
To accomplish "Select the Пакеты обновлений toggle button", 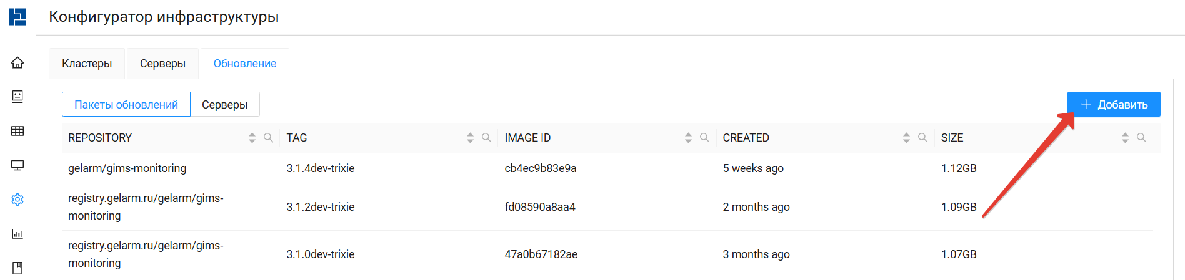I will click(126, 104).
